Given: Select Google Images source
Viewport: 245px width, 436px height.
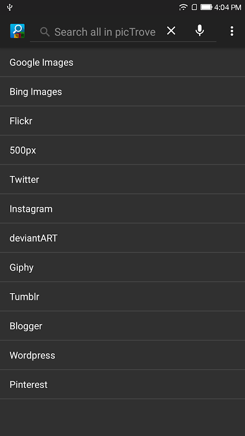Looking at the screenshot, I should 122,62.
